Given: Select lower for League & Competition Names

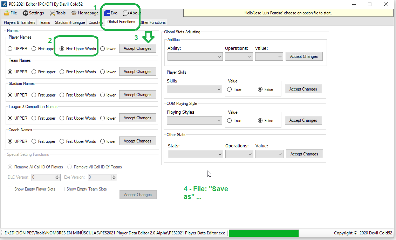Looking at the screenshot, I should click(x=108, y=118).
